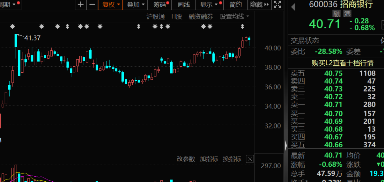This screenshot has height=182, width=384.
Task: Enter fullscreen chart view
Action: [x=277, y=5]
